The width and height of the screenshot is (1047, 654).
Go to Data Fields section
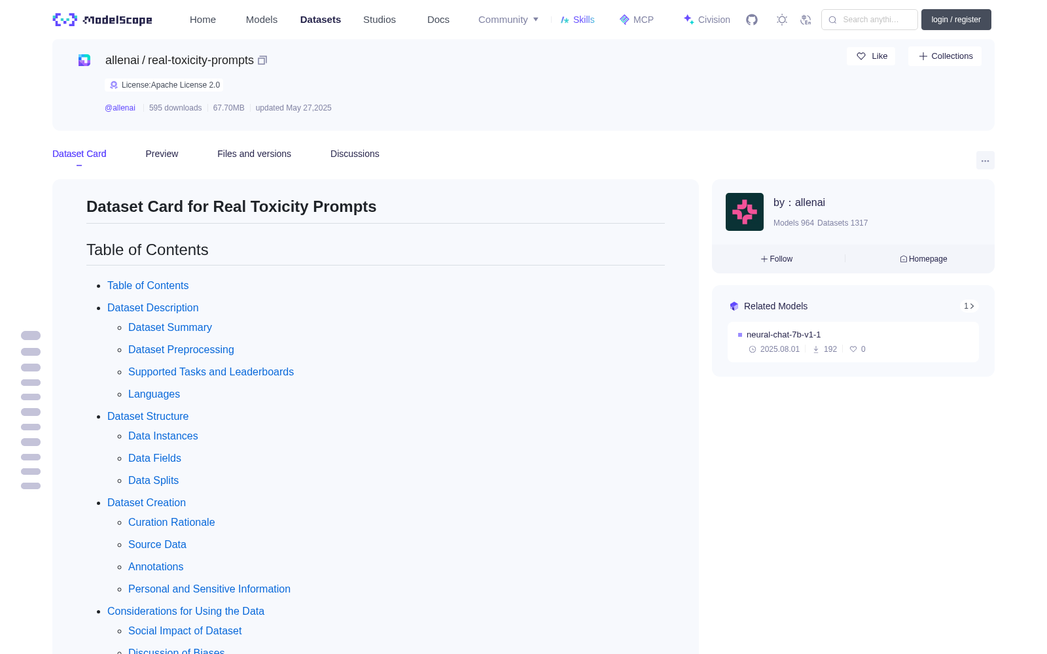tap(154, 458)
